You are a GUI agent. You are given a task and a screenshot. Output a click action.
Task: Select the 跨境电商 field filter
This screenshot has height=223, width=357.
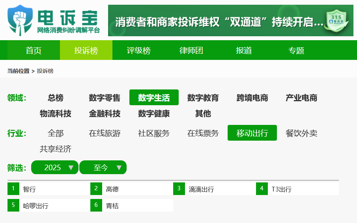pos(252,98)
